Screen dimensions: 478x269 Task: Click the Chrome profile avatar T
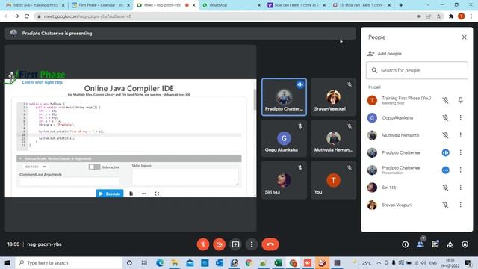[462, 16]
